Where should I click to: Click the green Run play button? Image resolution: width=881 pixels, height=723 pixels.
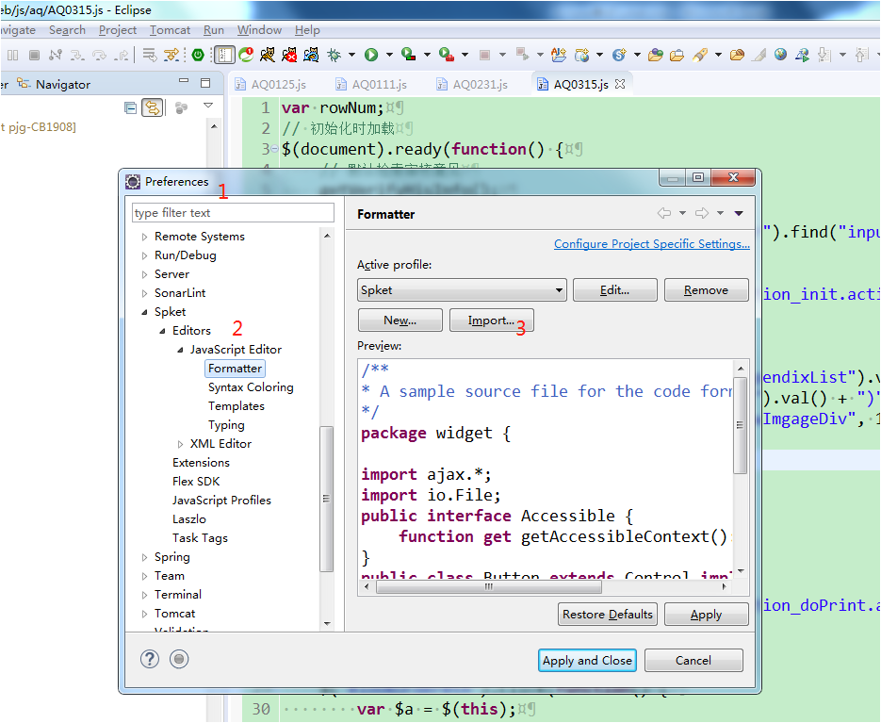371,55
